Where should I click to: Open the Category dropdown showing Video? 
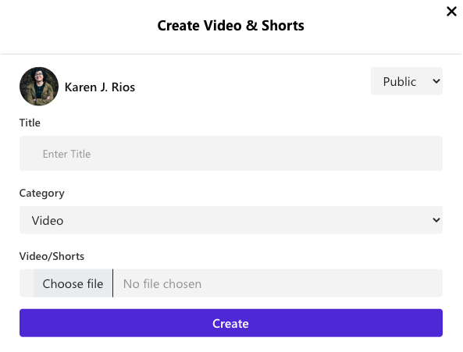click(231, 220)
